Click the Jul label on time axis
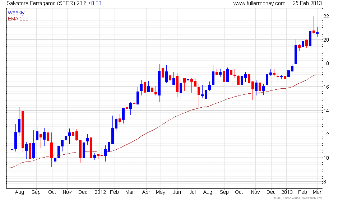This screenshot has width=352, height=201. point(193,192)
